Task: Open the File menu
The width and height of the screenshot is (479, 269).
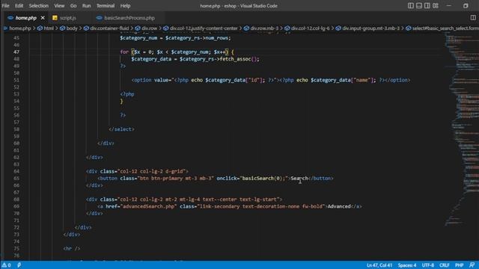Action: point(5,5)
